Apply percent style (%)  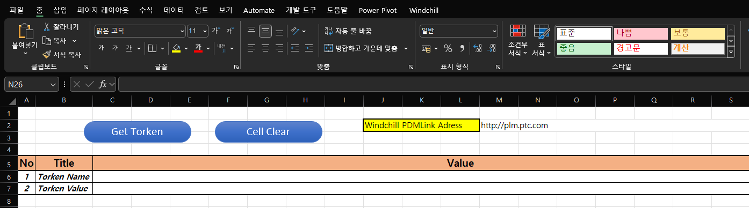click(x=448, y=48)
